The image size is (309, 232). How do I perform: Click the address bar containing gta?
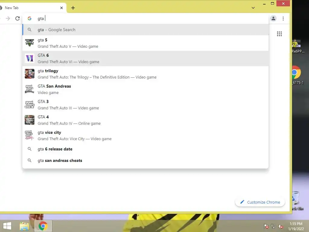click(146, 18)
